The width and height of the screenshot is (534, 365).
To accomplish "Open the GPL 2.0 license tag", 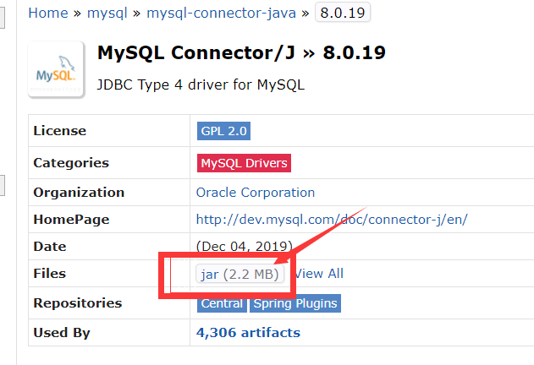I will click(x=223, y=131).
